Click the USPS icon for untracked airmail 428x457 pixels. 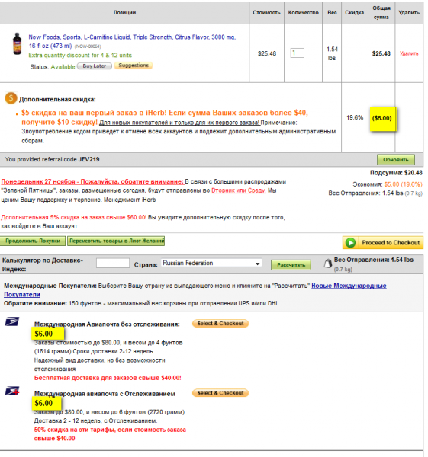tap(12, 321)
